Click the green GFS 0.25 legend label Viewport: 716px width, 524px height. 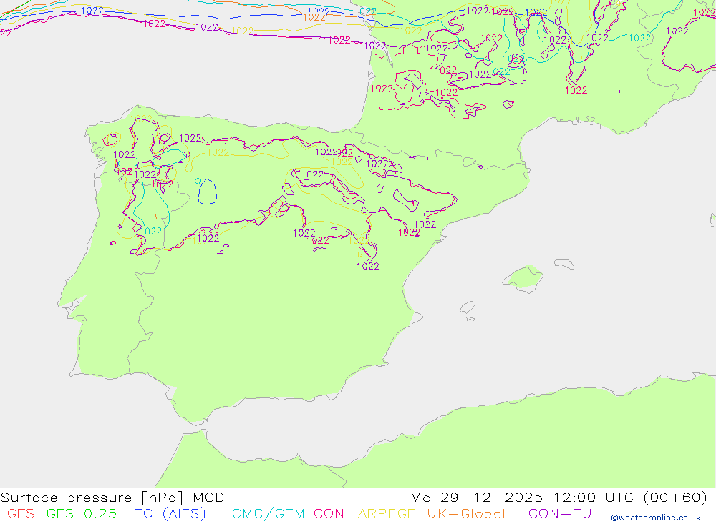(x=82, y=514)
